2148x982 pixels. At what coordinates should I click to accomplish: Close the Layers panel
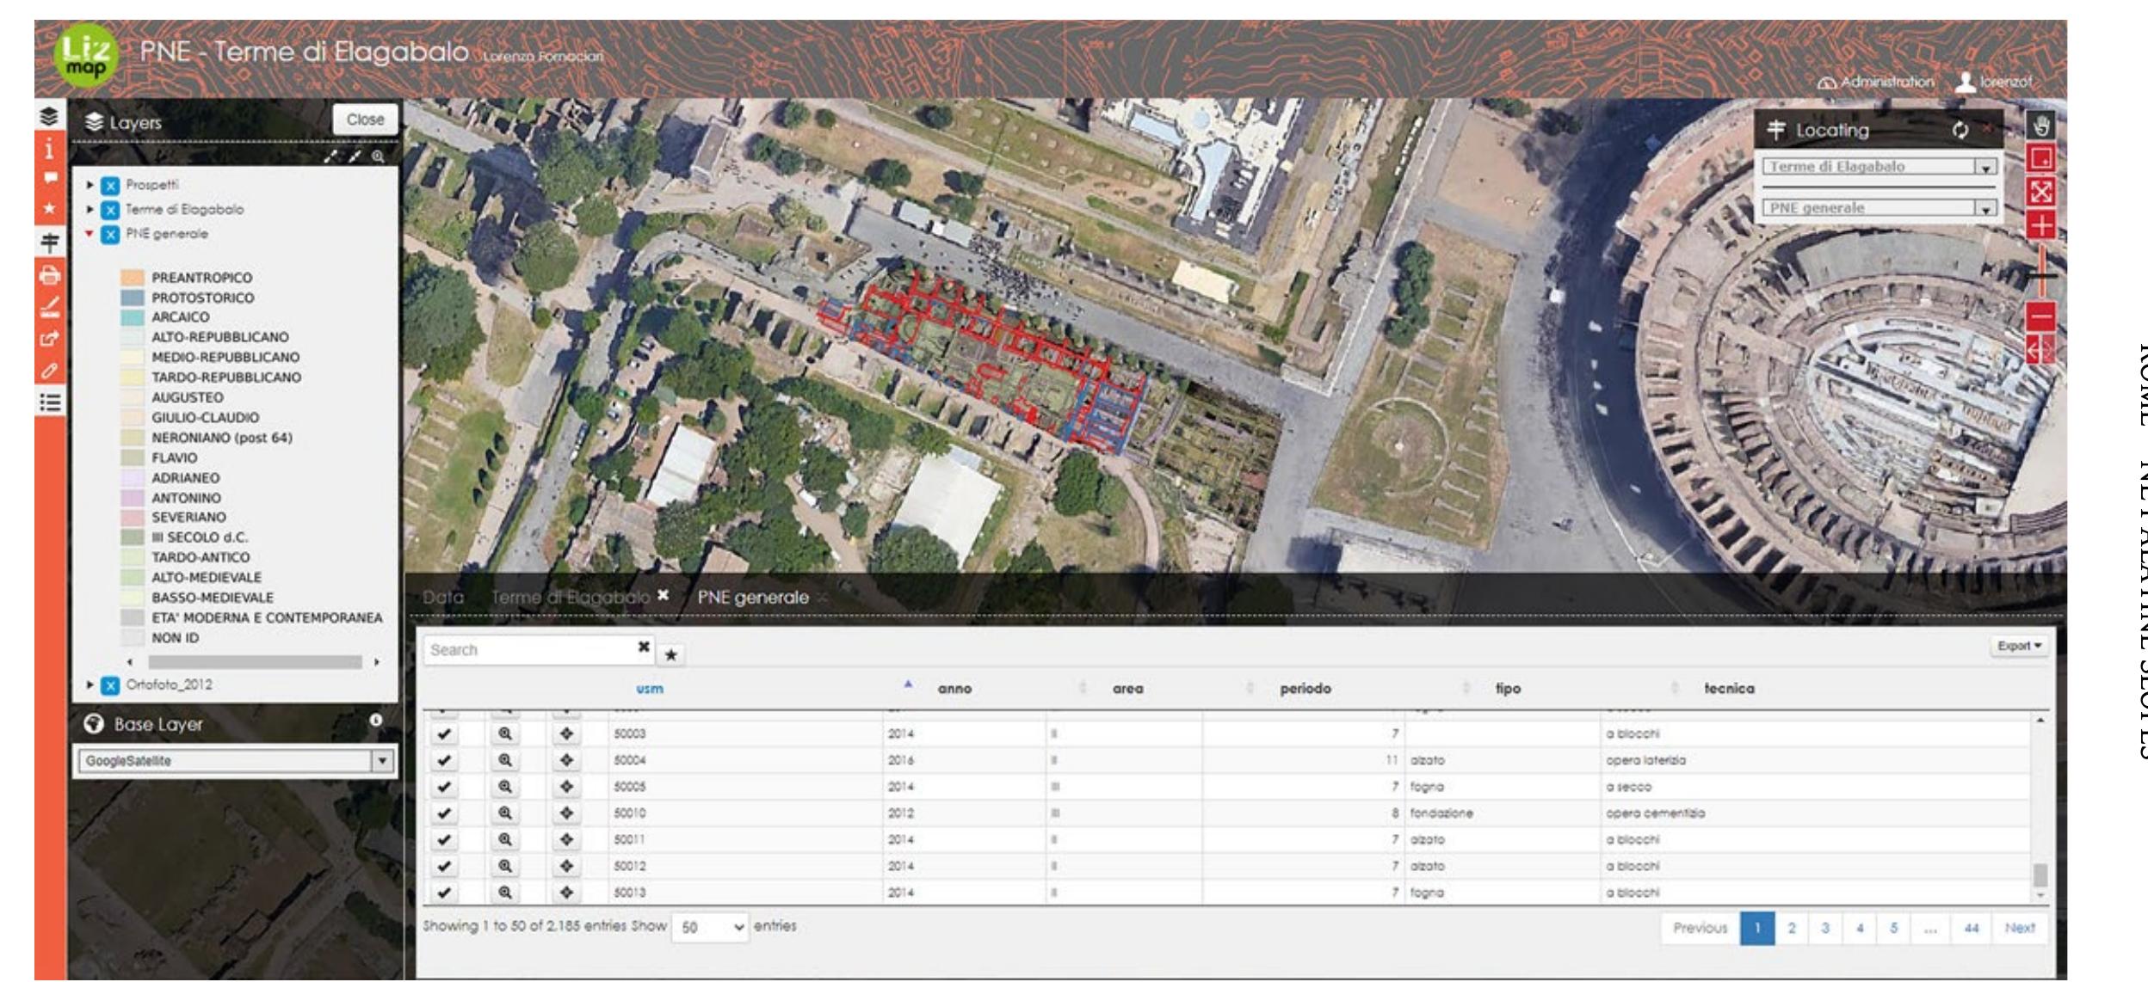(x=367, y=119)
